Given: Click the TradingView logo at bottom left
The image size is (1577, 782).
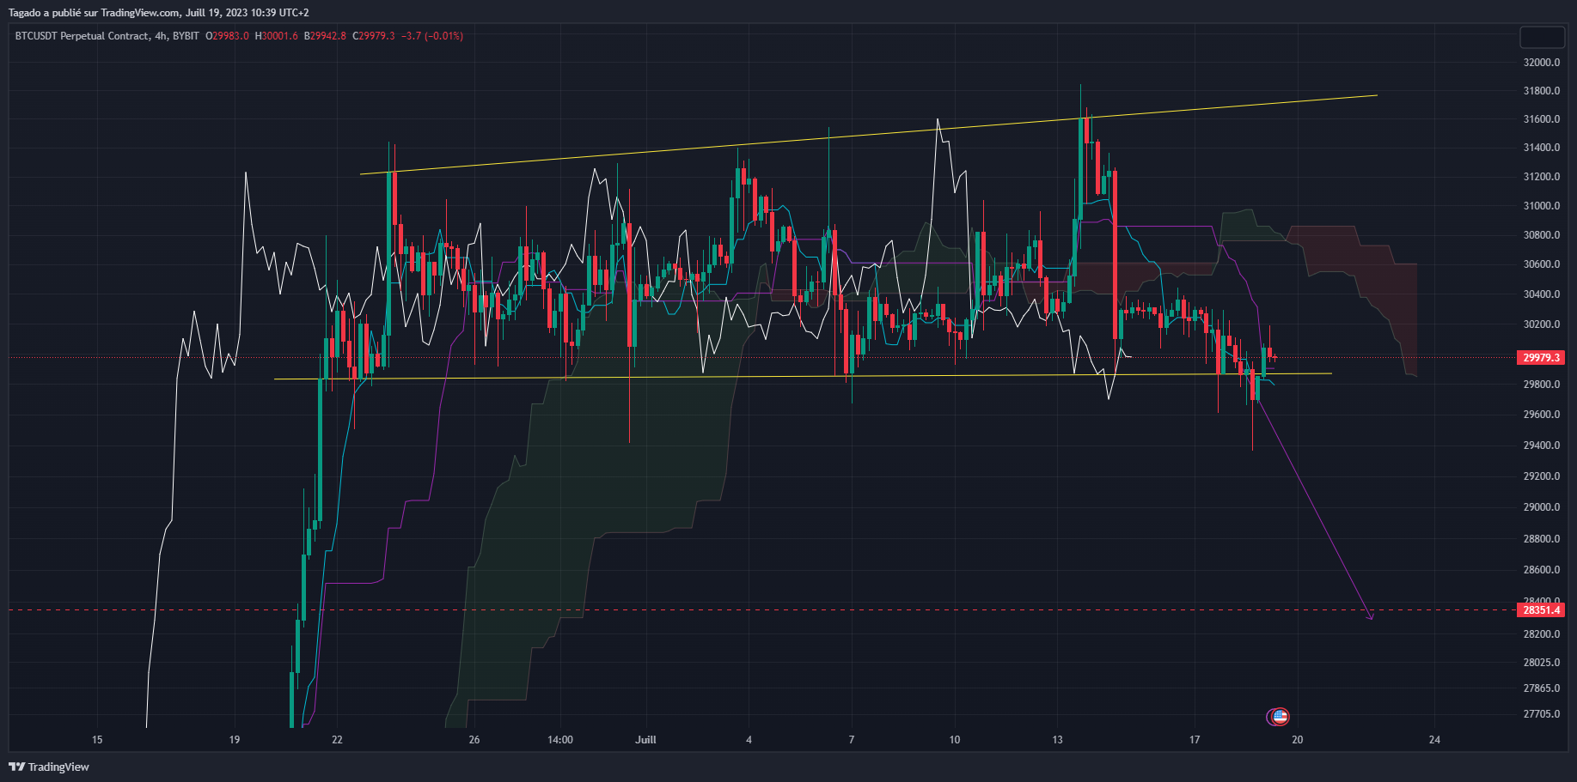Looking at the screenshot, I should [x=49, y=767].
